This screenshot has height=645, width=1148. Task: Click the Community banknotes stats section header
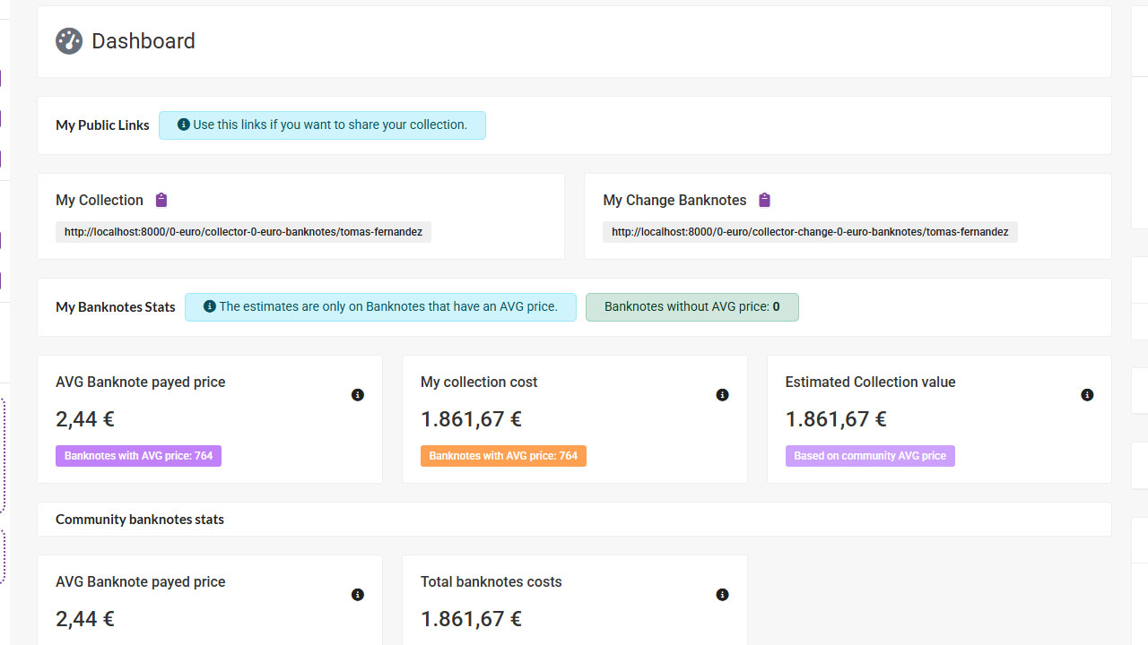(x=140, y=520)
